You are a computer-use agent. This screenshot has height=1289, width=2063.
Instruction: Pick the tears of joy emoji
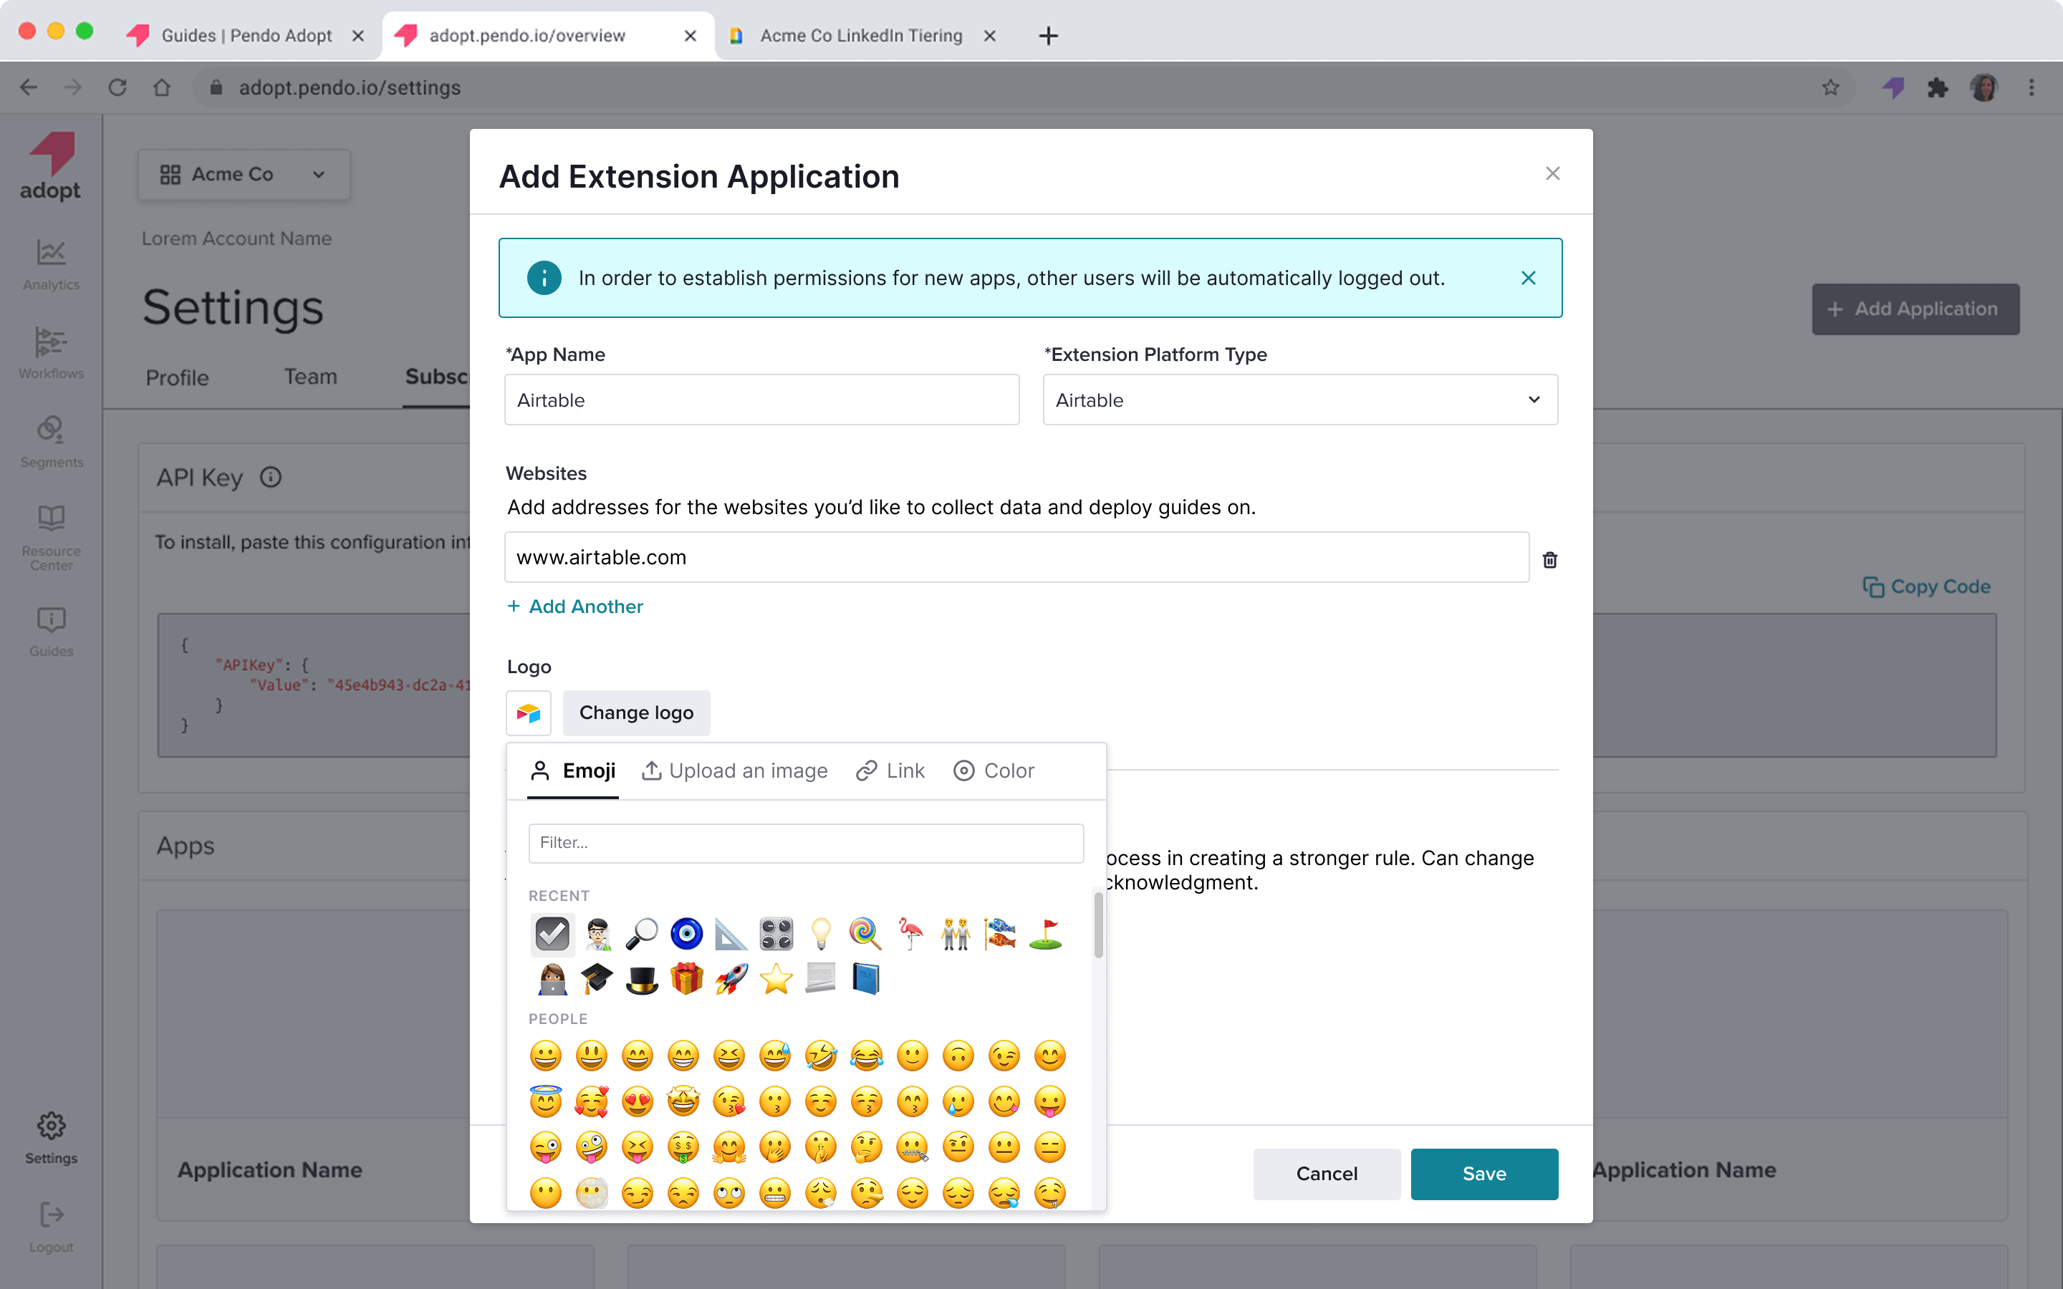[866, 1056]
